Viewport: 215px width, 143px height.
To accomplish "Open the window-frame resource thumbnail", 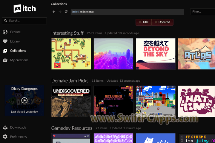I will [71, 138].
